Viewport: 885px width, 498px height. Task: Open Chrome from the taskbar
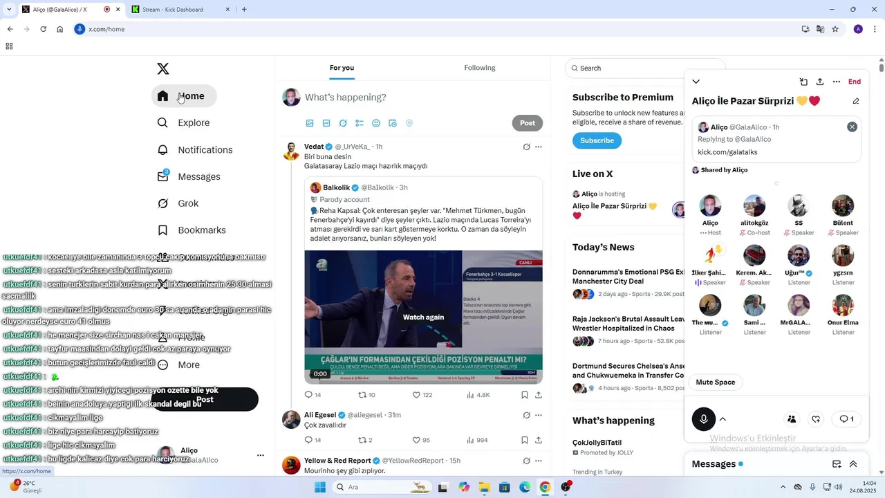pos(545,487)
